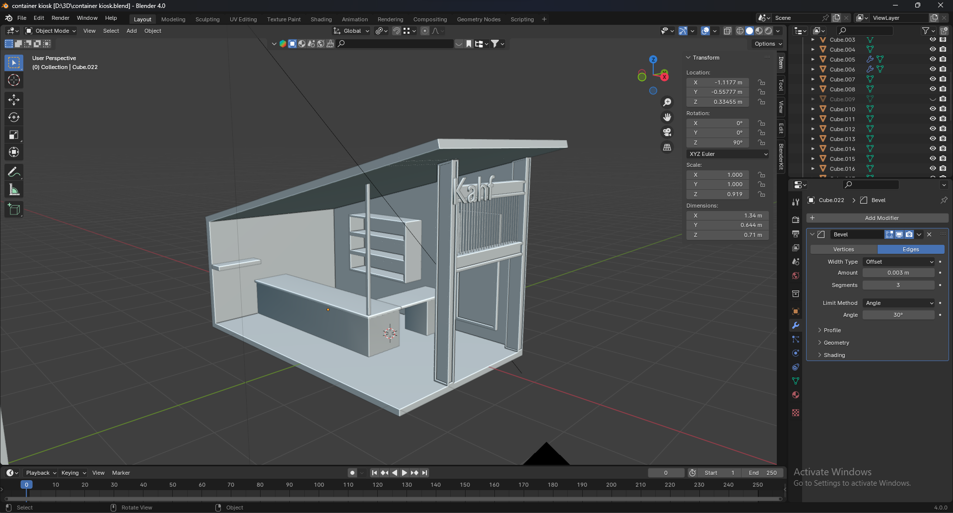Show hidden Cube.009 via eye toggle
This screenshot has height=513, width=953.
coord(933,99)
